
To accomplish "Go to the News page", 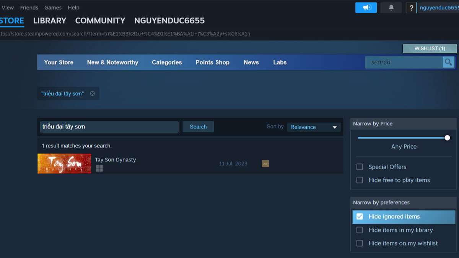I will [251, 62].
